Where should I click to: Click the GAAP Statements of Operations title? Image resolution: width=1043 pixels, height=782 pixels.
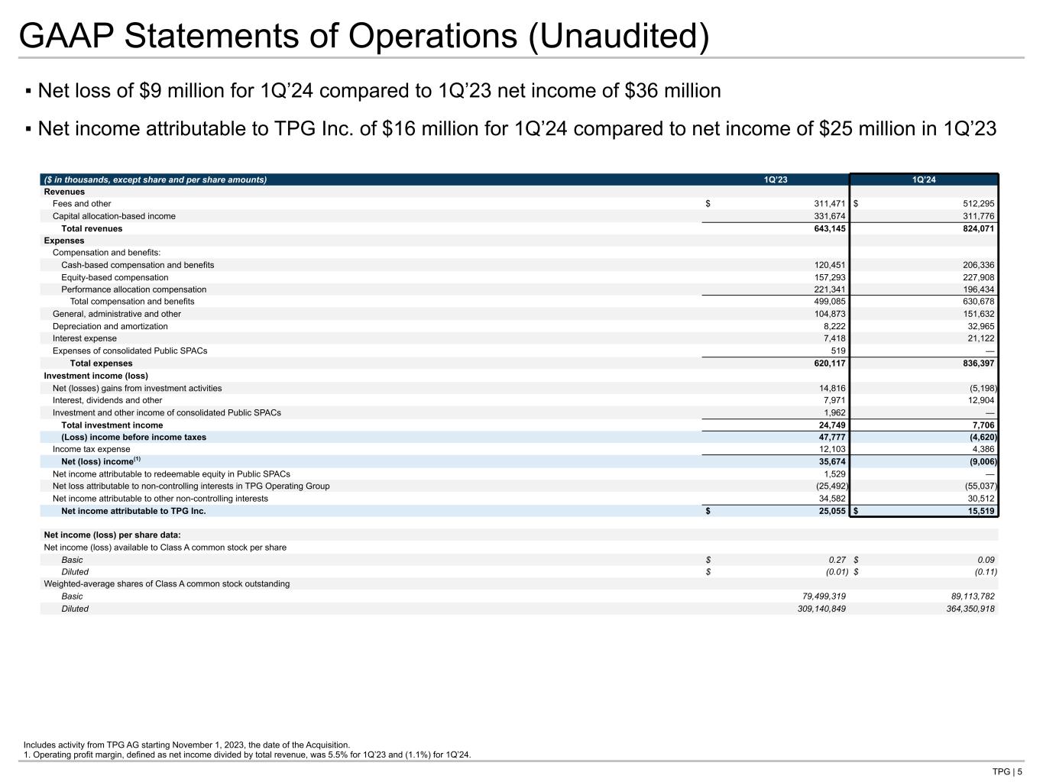(364, 36)
